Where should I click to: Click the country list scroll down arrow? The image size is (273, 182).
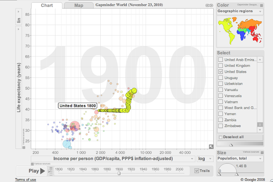coord(260,130)
